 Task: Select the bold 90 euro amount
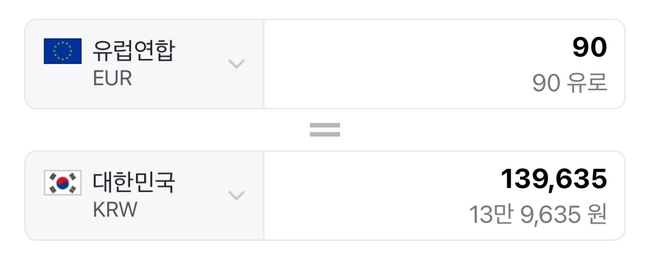point(589,48)
